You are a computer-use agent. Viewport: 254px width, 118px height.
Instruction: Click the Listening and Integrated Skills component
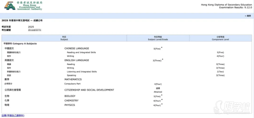(82, 72)
